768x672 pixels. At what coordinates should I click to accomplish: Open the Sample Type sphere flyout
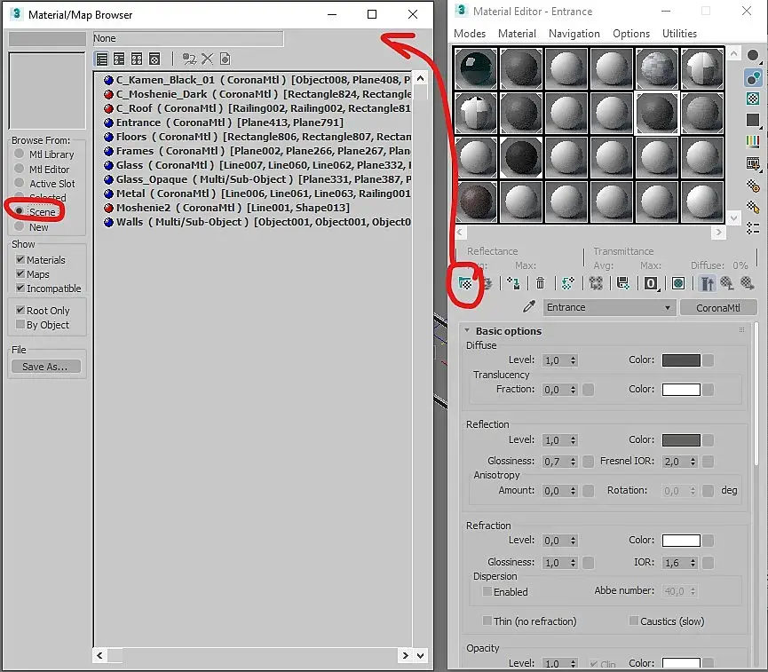coord(753,55)
